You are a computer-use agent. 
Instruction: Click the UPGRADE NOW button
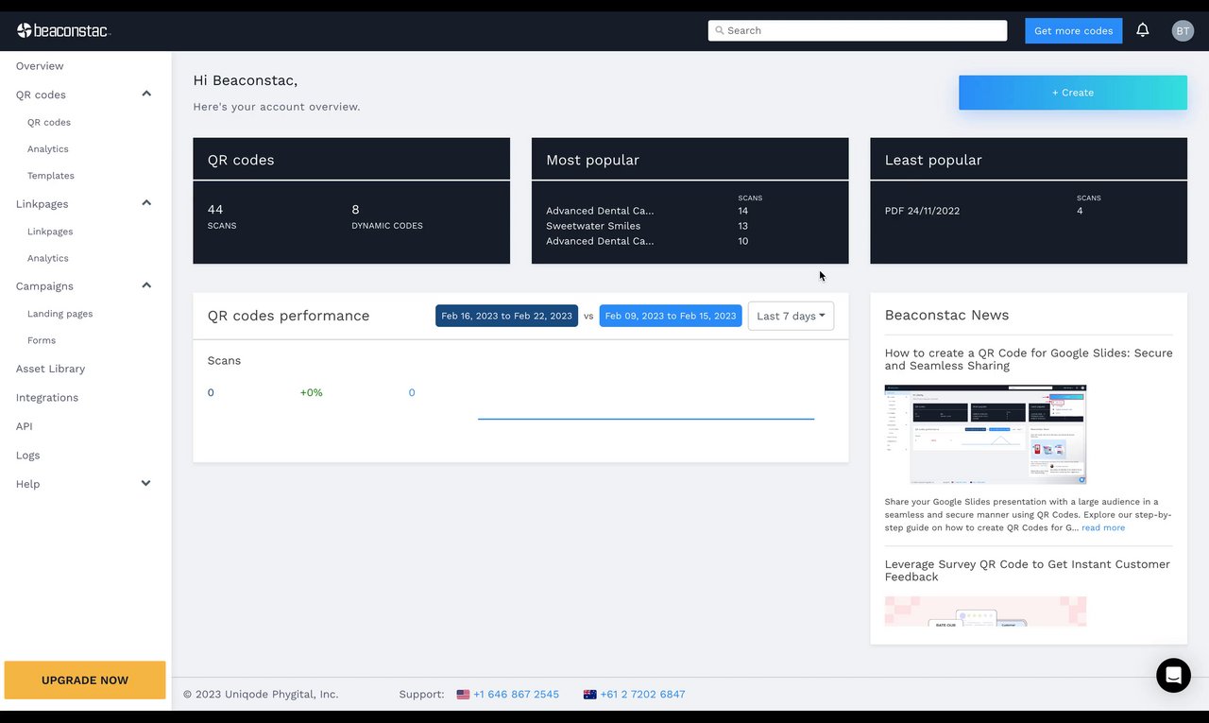click(85, 680)
